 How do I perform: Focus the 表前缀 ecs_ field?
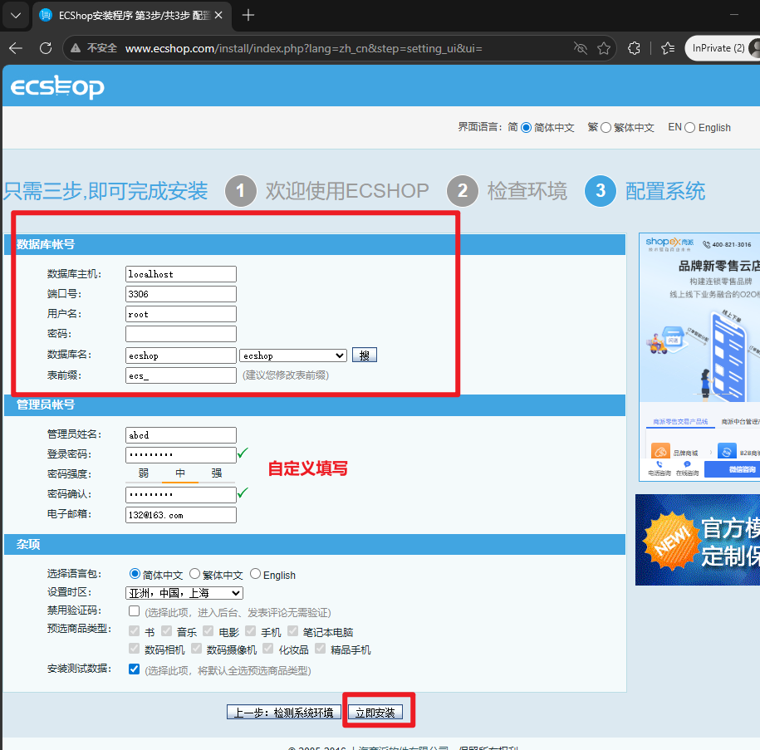click(181, 375)
